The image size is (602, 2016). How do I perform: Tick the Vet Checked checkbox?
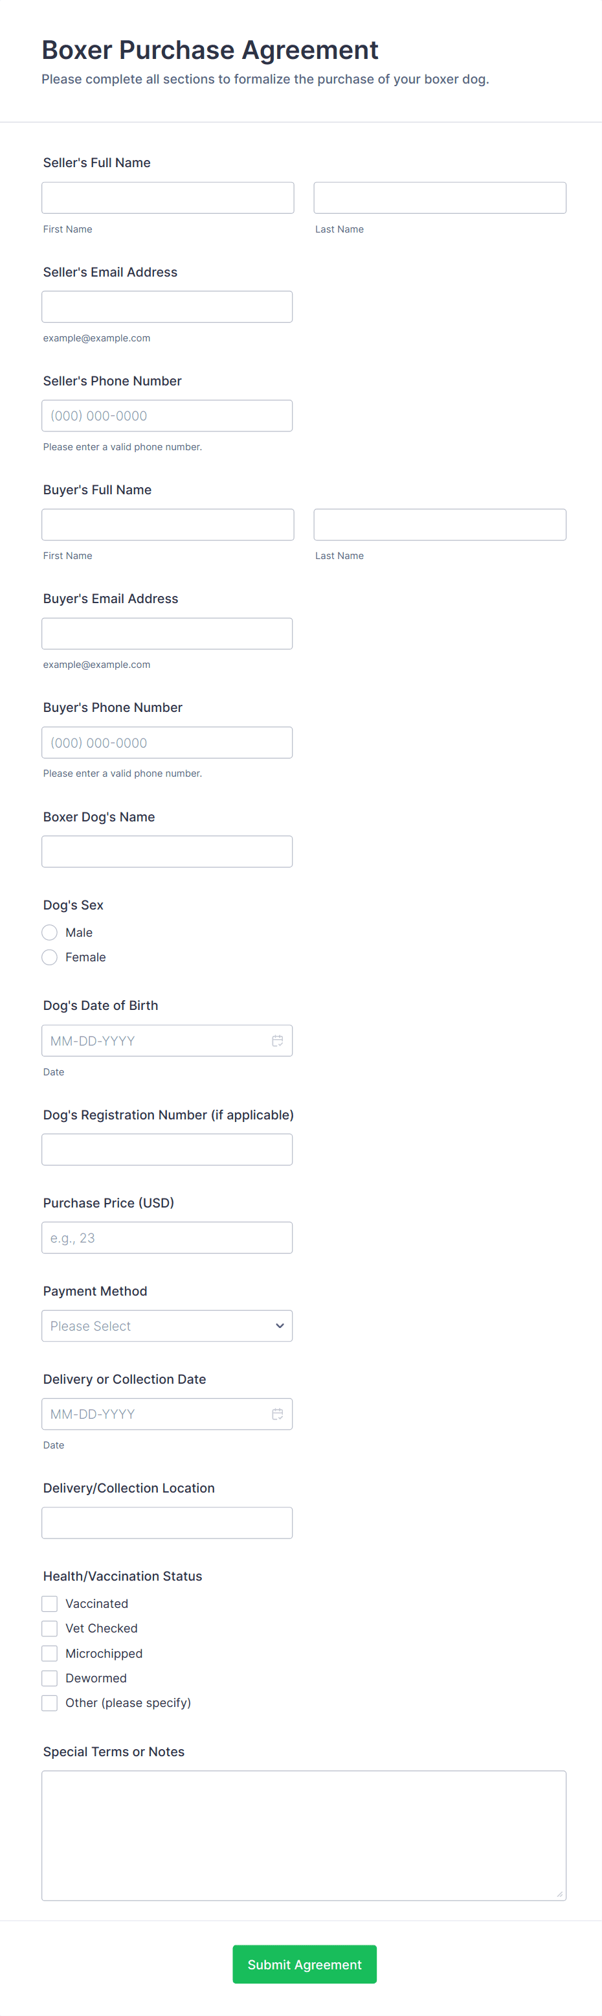(50, 1628)
